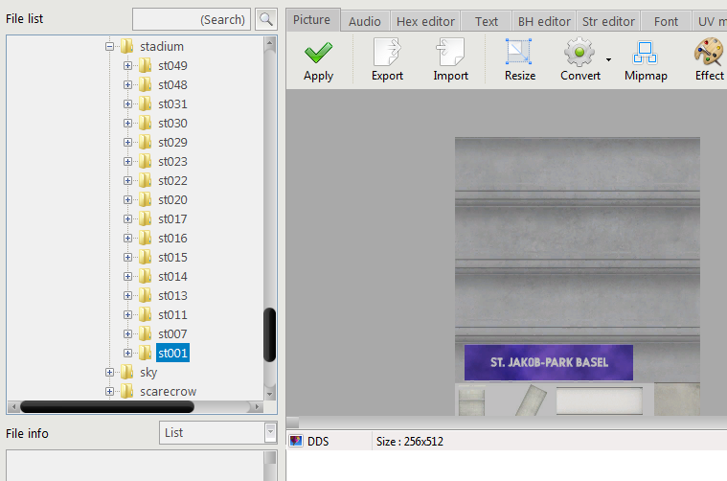Expand the st014 folder node
727x481 pixels.
[127, 277]
